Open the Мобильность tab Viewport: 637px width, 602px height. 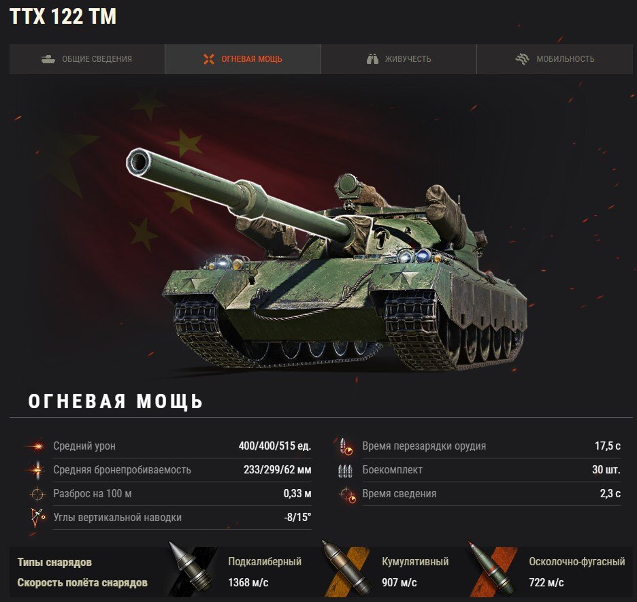(555, 59)
